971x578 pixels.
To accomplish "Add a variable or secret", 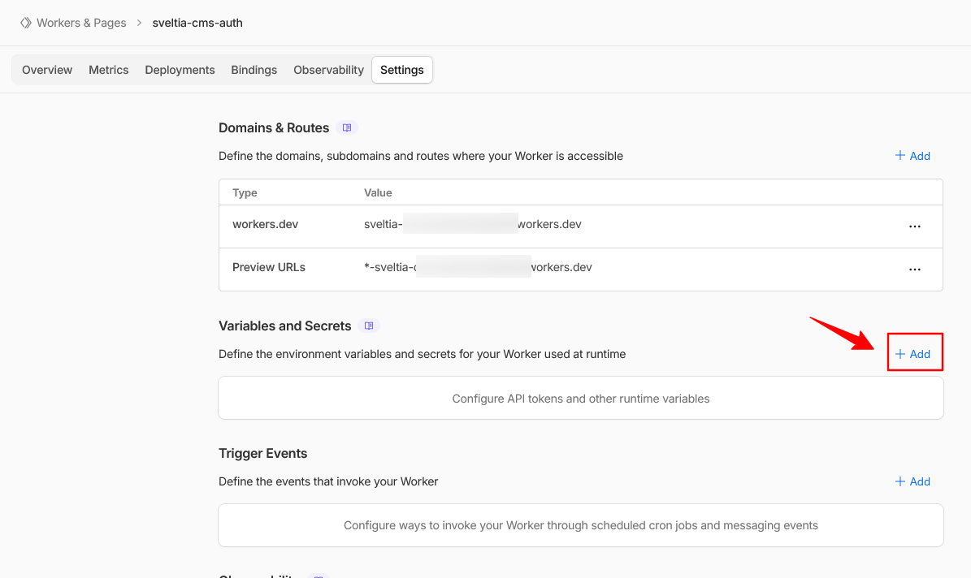I will 912,354.
